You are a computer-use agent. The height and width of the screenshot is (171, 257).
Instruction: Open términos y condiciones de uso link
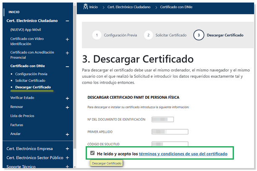[x=183, y=154]
